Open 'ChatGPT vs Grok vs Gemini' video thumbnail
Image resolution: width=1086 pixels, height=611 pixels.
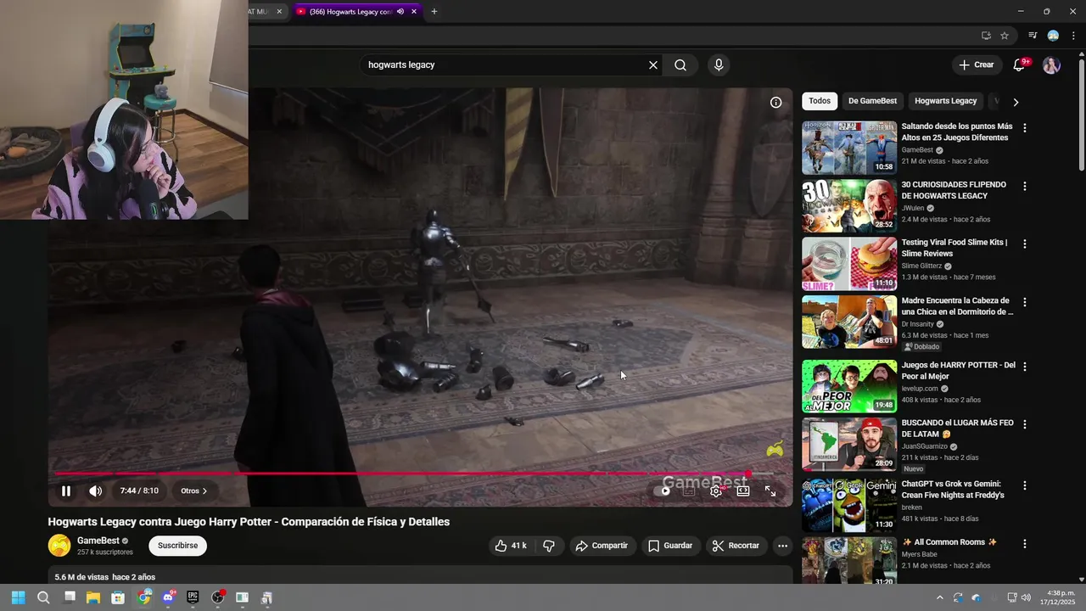[x=849, y=505]
